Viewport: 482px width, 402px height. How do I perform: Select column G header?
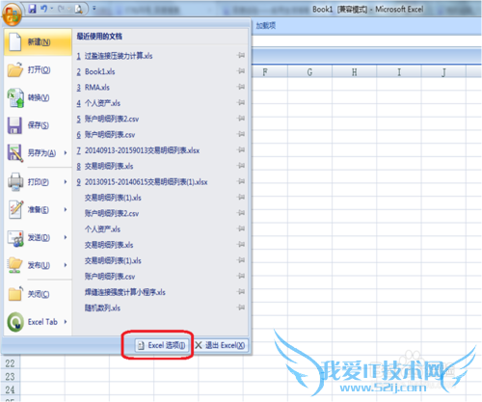[309, 72]
